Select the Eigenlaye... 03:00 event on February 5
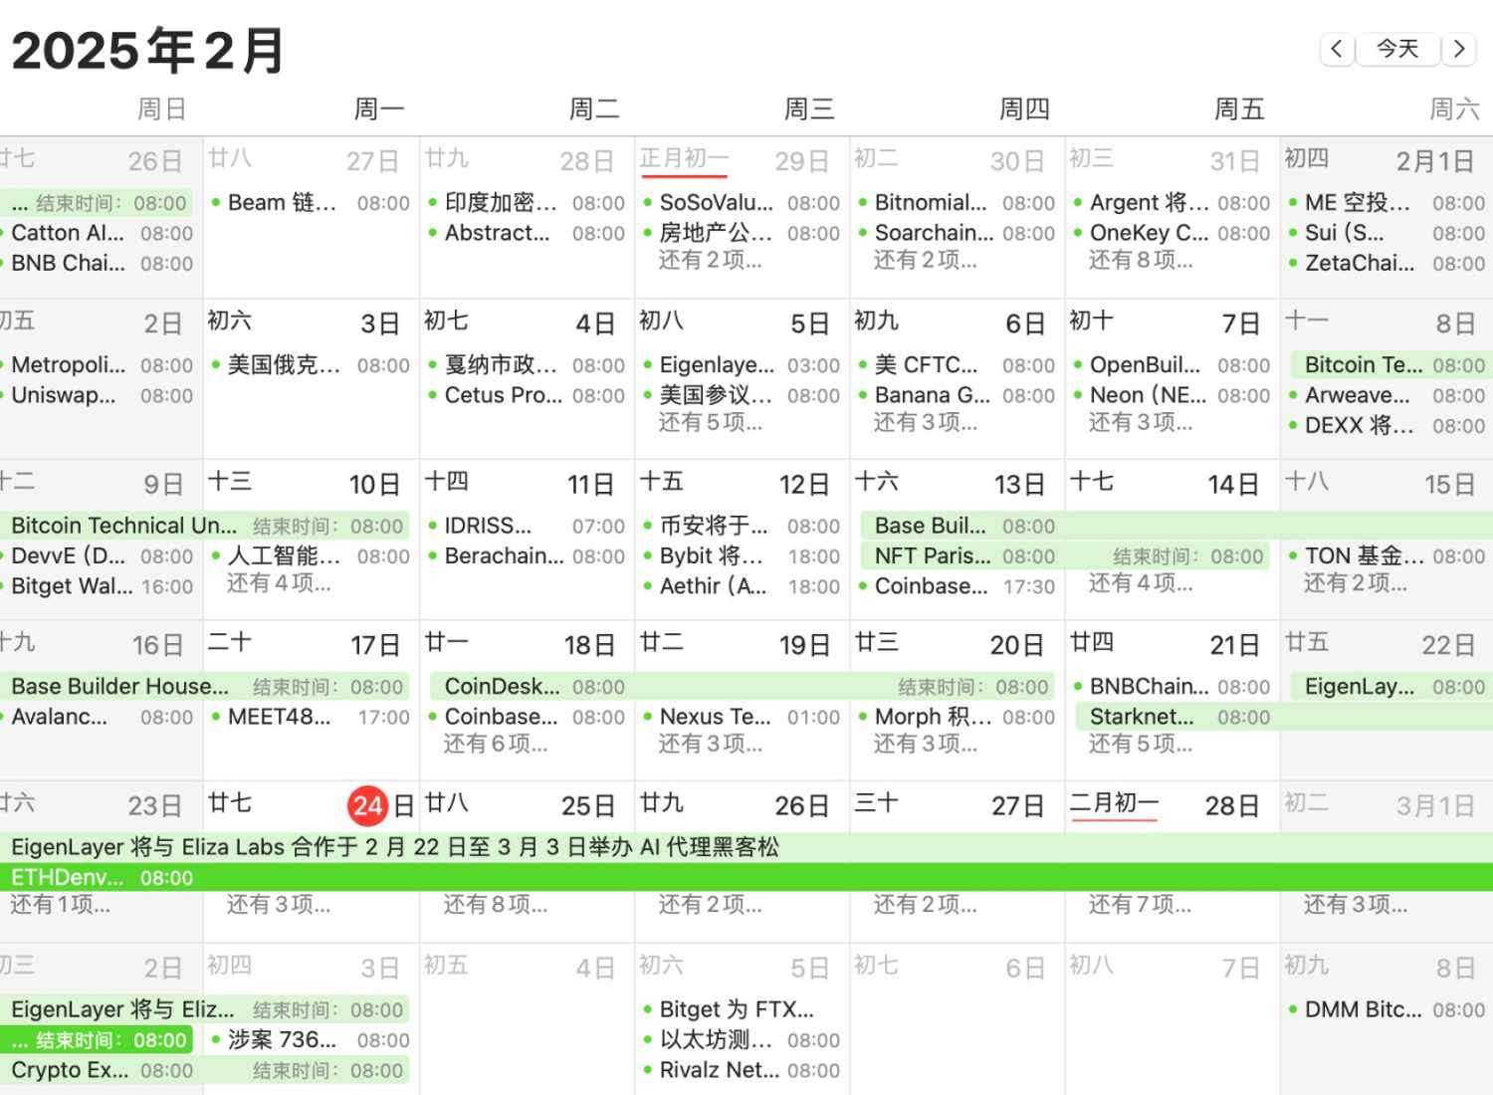1493x1095 pixels. coord(716,365)
